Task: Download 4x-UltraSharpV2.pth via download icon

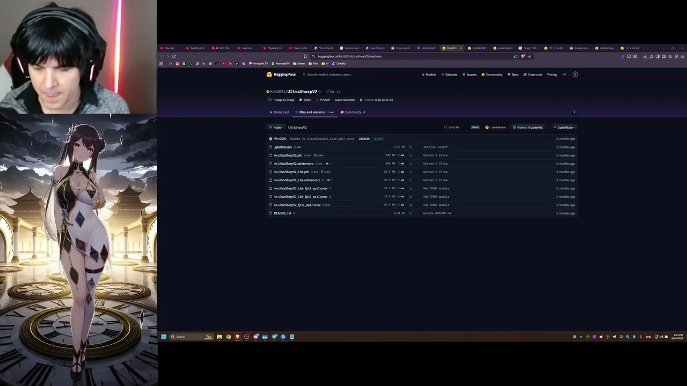Action: (x=411, y=155)
